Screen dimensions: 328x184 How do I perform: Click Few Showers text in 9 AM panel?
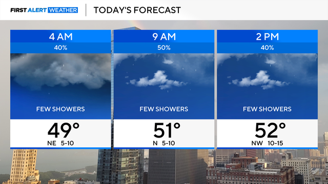click(164, 109)
